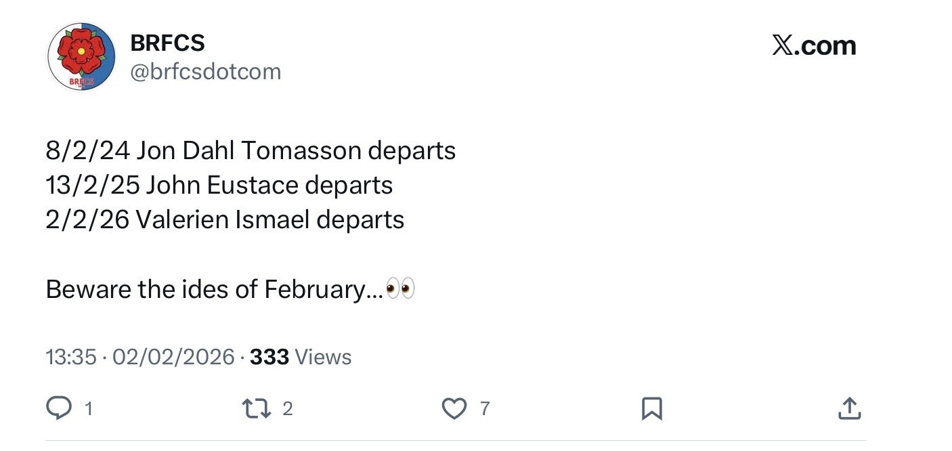The image size is (952, 451).
Task: Click the repost count number 2
Action: [x=287, y=408]
